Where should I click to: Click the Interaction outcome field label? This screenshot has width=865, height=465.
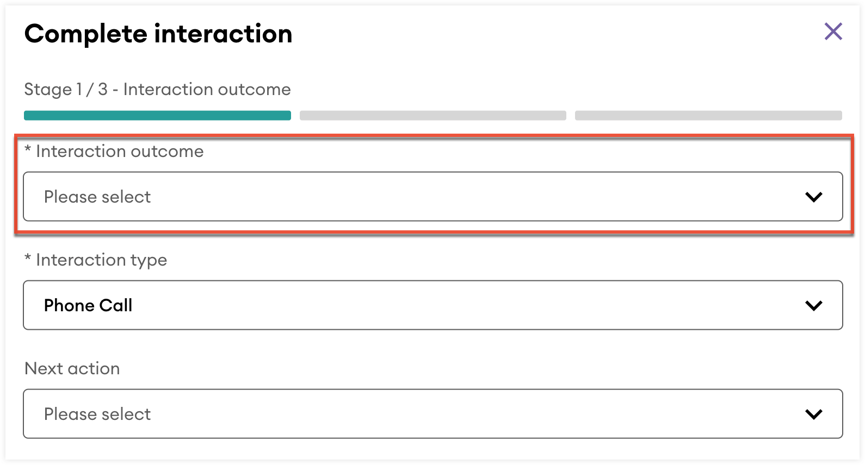coord(120,152)
